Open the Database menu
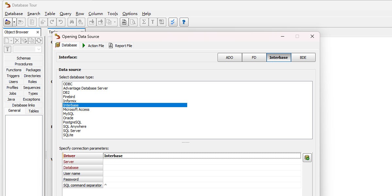 click(14, 14)
